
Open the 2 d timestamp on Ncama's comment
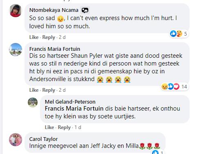62,37
